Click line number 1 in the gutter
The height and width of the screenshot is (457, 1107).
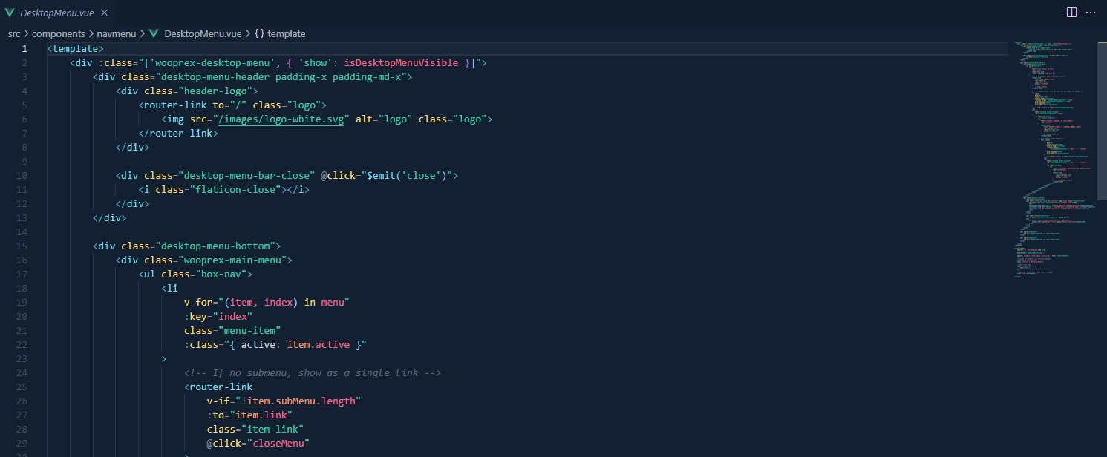25,49
